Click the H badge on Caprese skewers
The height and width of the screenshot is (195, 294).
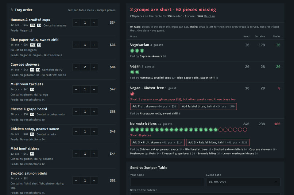(38, 70)
